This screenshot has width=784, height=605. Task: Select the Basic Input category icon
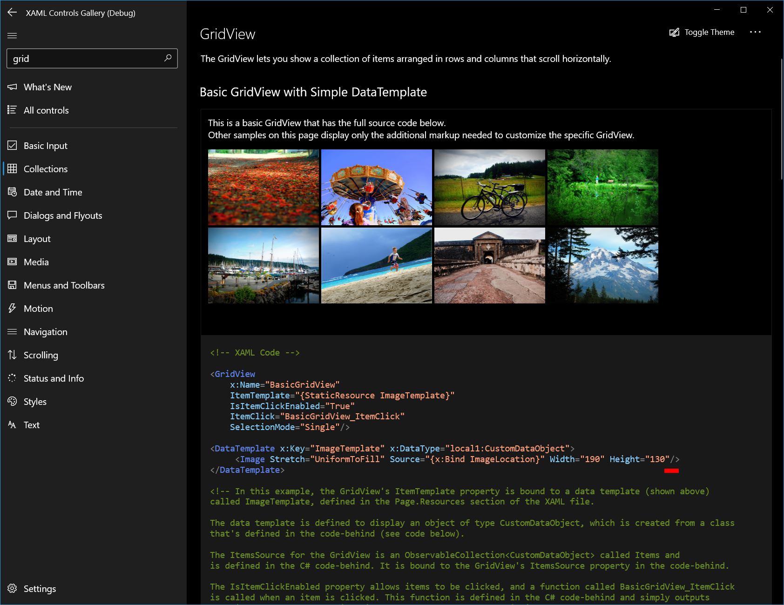pyautogui.click(x=13, y=145)
